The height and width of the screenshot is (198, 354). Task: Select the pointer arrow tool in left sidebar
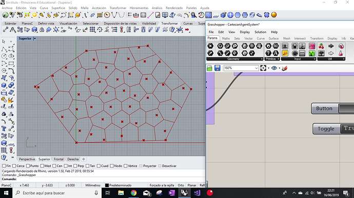[x=4, y=41]
